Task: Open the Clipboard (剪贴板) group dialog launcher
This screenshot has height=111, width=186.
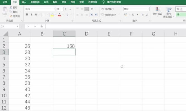Action: coord(22,21)
